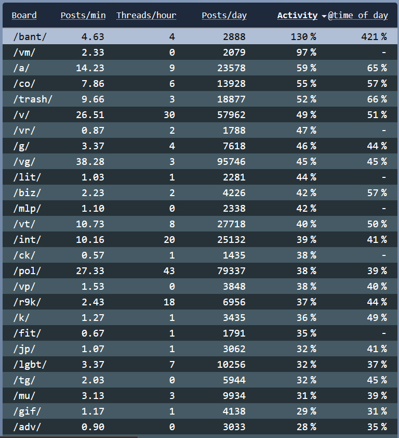This screenshot has width=399, height=438.
Task: Select the /vt/ board name
Action: pos(24,224)
